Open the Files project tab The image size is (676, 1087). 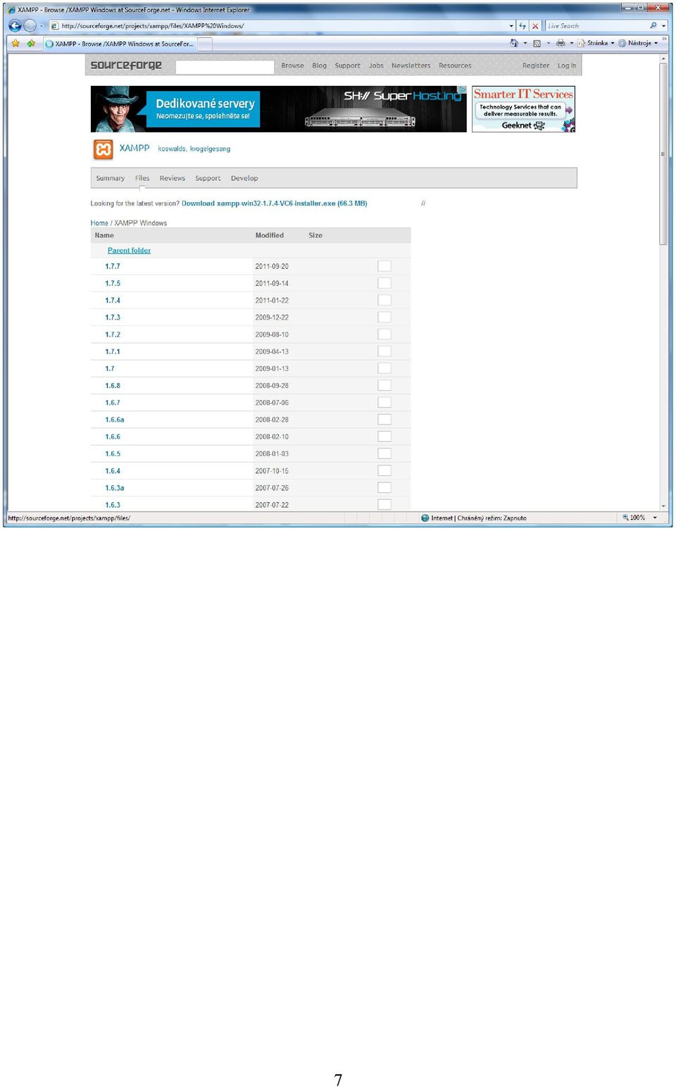tap(142, 179)
